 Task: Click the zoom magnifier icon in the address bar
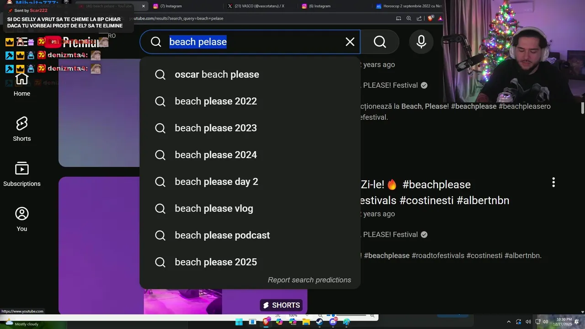(409, 18)
